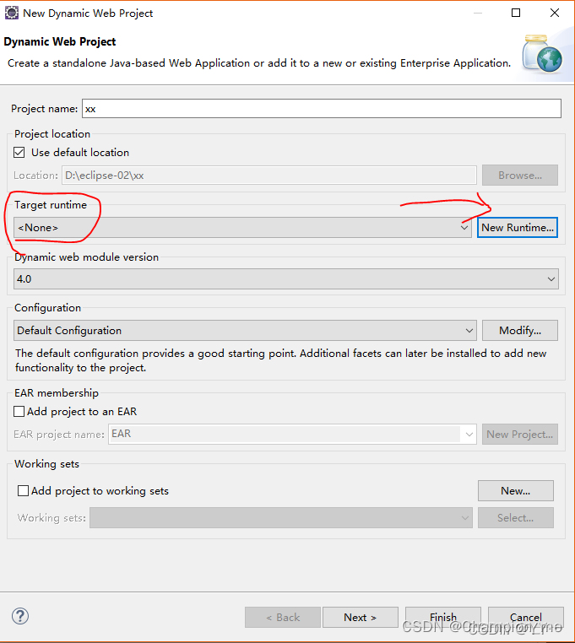Click New... working set button
This screenshot has width=575, height=643.
pyautogui.click(x=516, y=491)
